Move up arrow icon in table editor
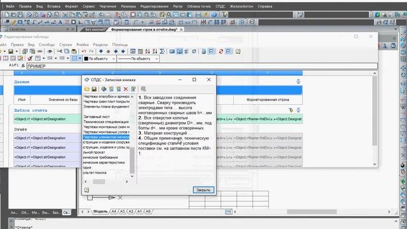The height and width of the screenshot is (229, 407). pyautogui.click(x=108, y=52)
